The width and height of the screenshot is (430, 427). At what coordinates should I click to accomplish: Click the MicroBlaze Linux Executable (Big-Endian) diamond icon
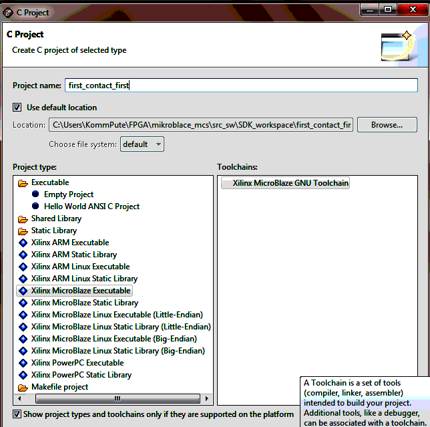pos(23,339)
